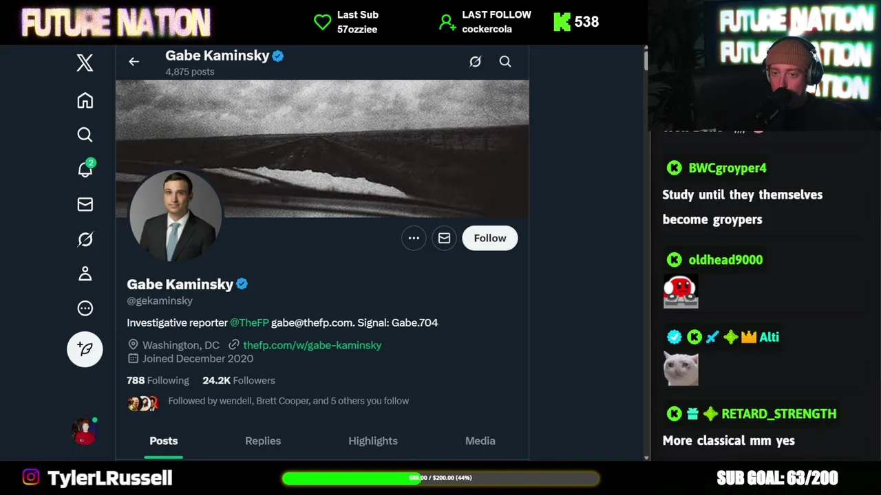Search Gabe Kaminsky's posts
This screenshot has height=495, width=881.
click(x=505, y=62)
